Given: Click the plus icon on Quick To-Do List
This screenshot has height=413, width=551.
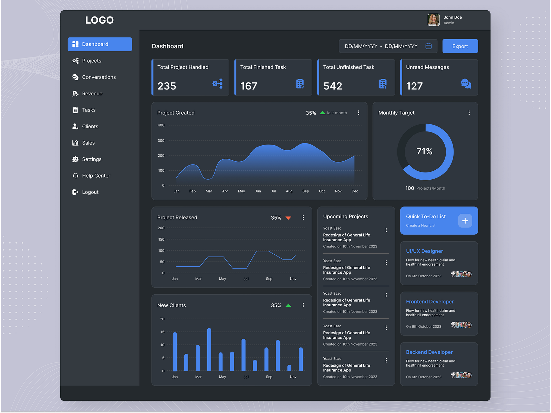Looking at the screenshot, I should tap(465, 221).
